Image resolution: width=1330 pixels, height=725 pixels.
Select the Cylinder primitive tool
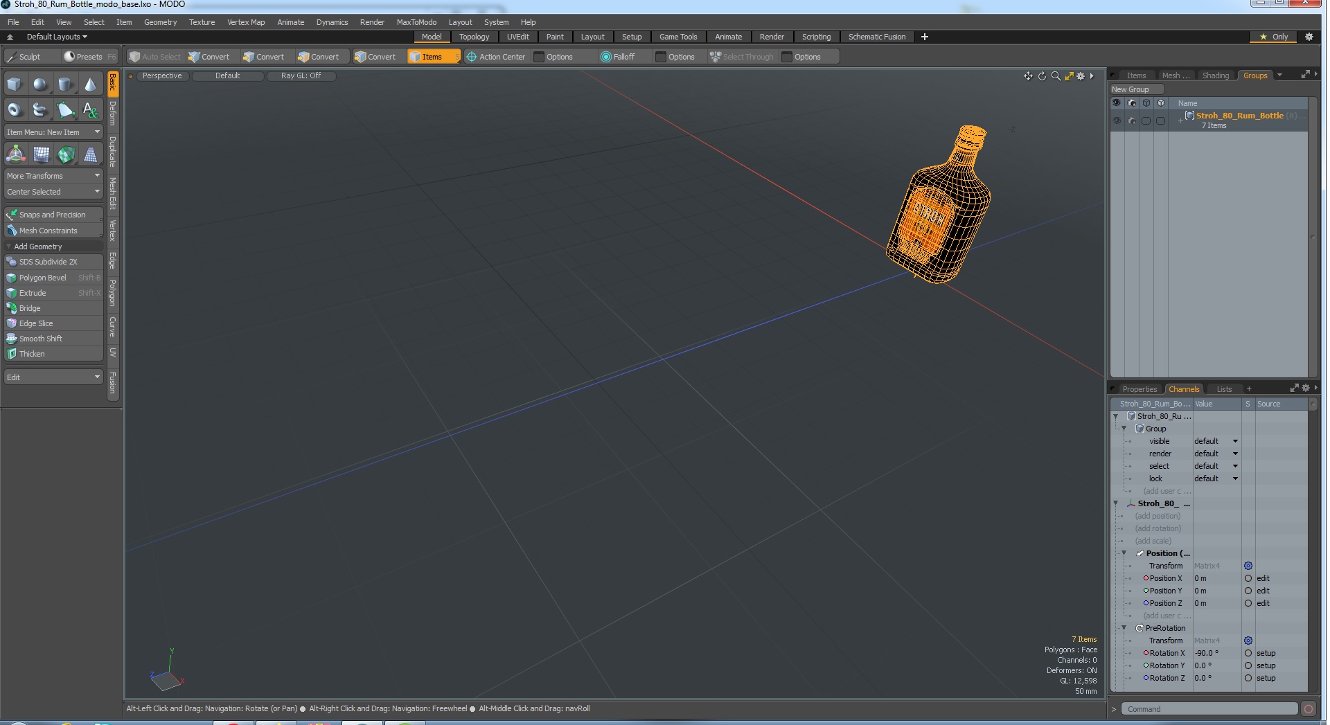point(65,84)
